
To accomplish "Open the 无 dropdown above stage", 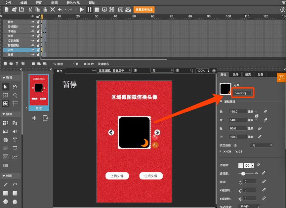I will tap(162, 70).
